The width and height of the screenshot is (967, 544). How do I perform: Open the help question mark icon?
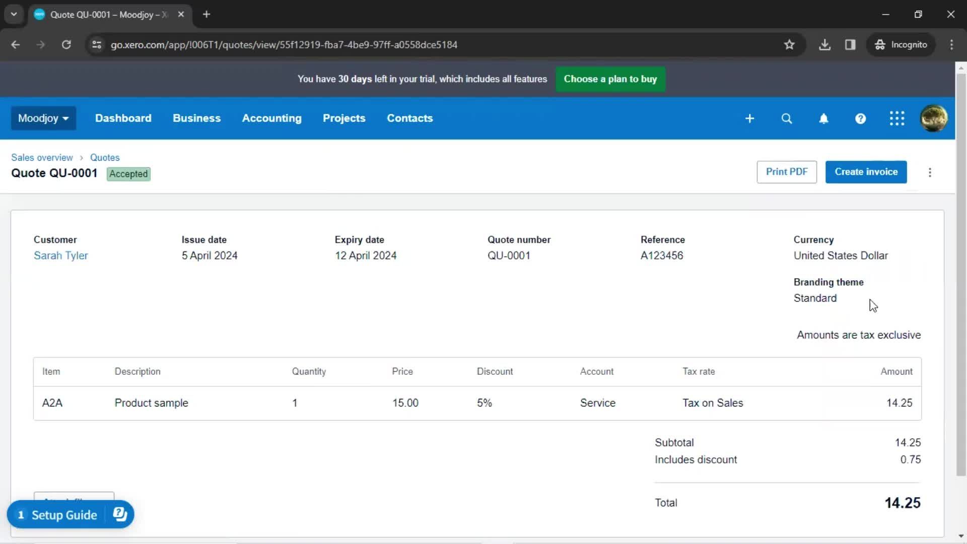click(x=860, y=118)
